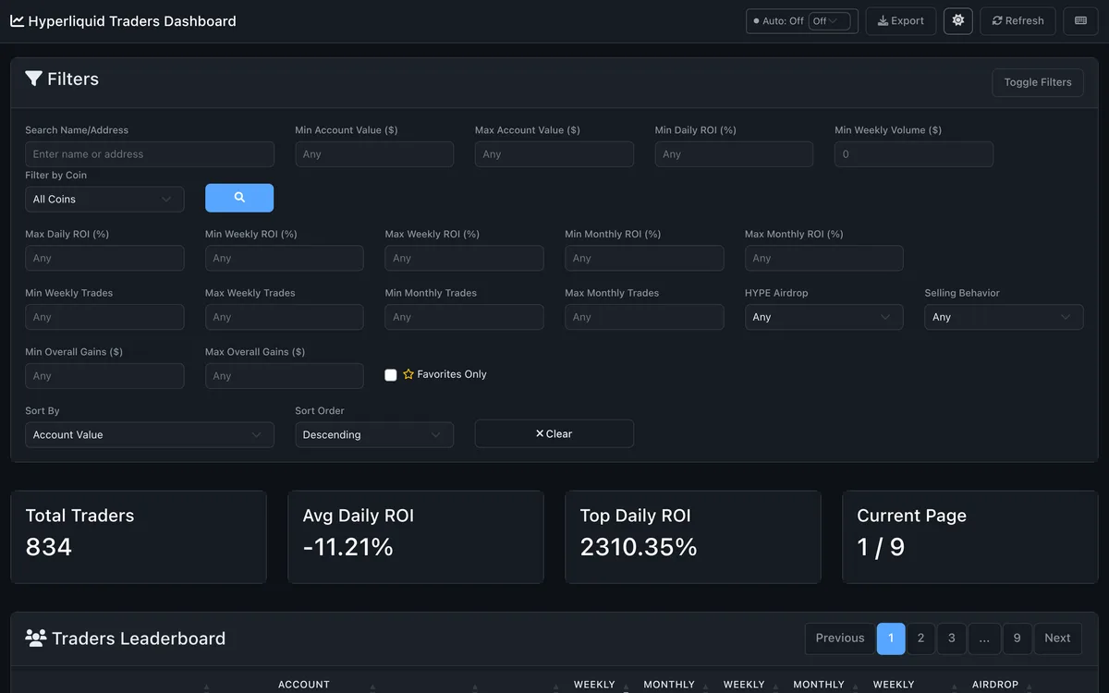Toggle the sun theme icon button
Screen dimensions: 1109x693
tap(957, 20)
